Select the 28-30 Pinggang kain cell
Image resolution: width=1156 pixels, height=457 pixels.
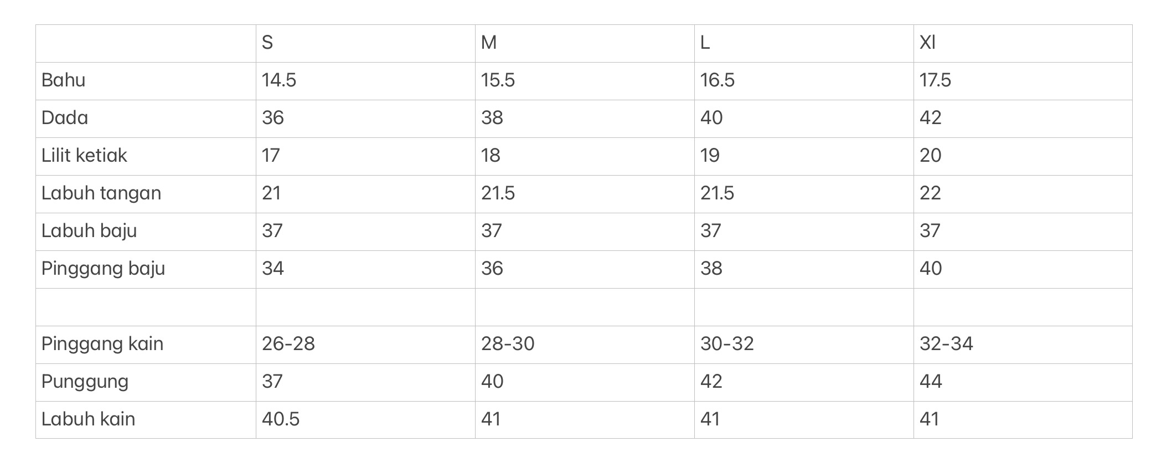(508, 344)
